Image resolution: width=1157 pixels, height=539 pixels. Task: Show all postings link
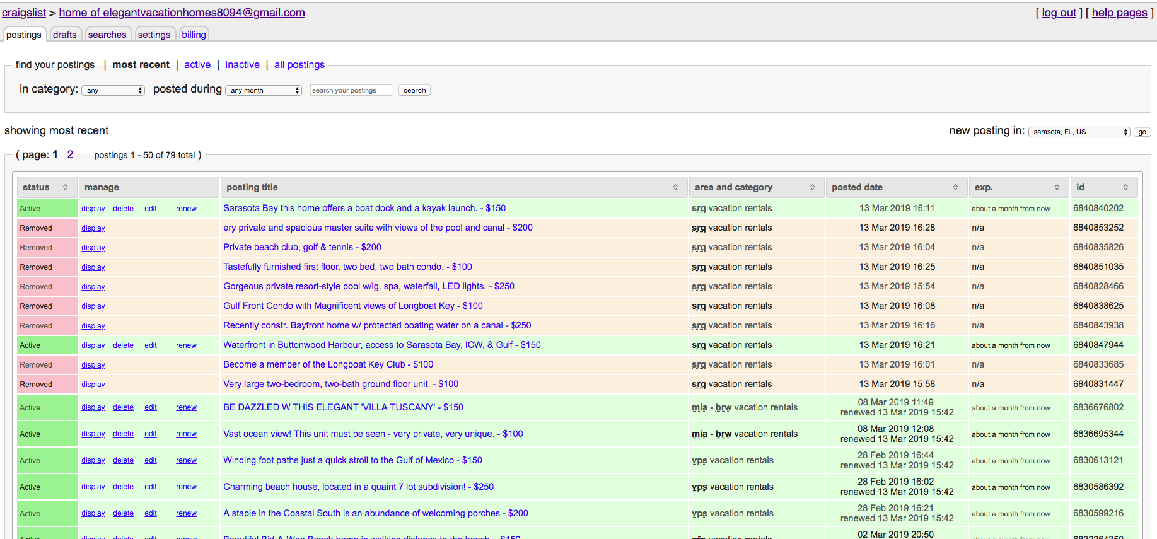[x=299, y=64]
